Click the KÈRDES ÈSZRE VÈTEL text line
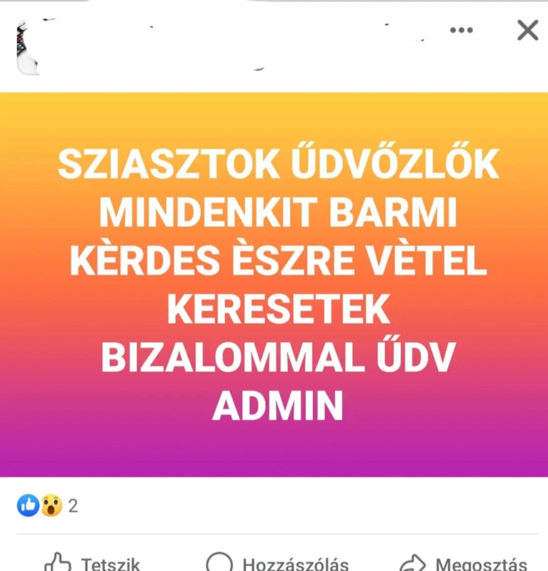 tap(278, 260)
